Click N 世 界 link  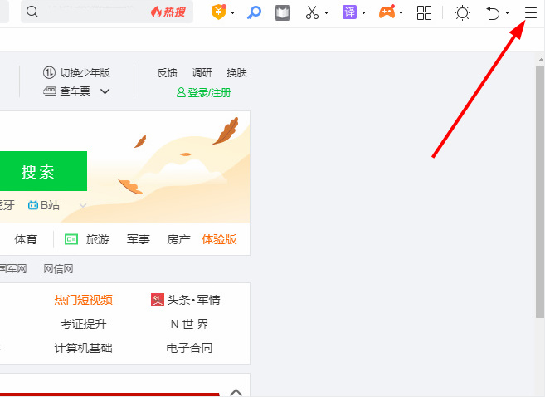click(189, 324)
